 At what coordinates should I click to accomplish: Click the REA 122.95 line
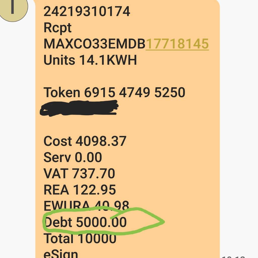click(80, 190)
